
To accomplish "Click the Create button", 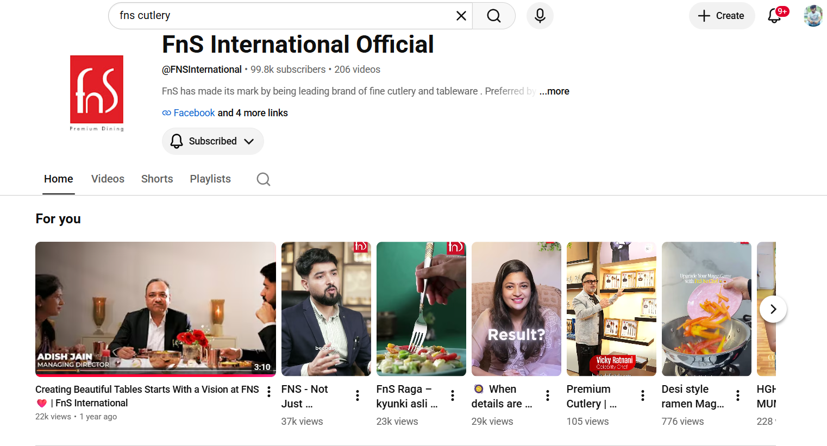I will pyautogui.click(x=722, y=16).
